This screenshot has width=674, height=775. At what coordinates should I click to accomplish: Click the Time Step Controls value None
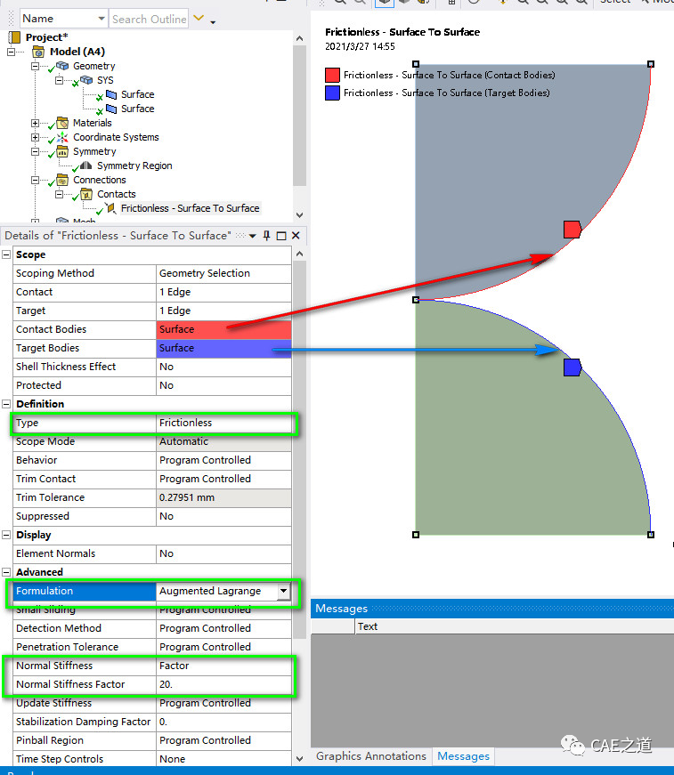point(223,759)
